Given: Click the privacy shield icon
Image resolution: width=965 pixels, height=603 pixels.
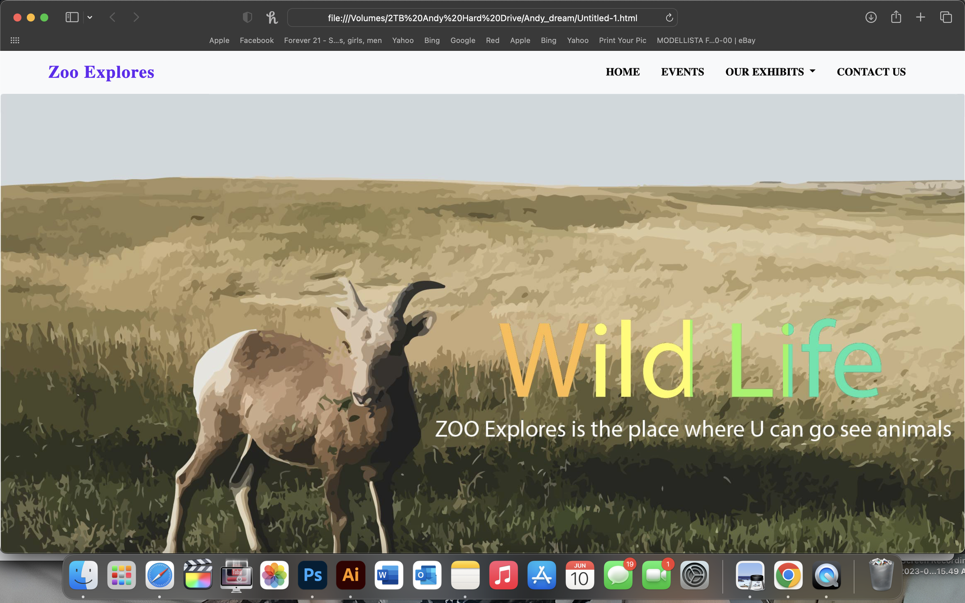Looking at the screenshot, I should tap(247, 17).
